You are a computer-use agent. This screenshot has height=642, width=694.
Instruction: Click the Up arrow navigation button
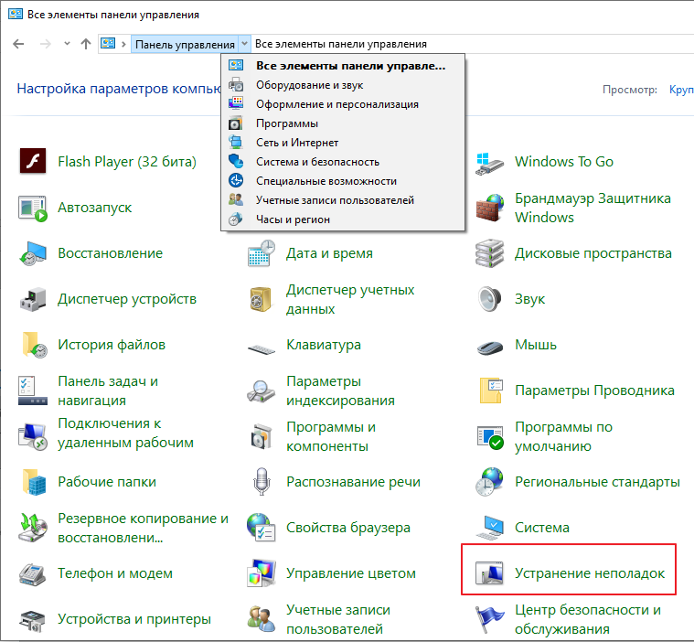86,44
